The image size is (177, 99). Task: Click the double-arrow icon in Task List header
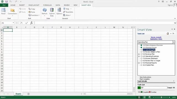click(x=173, y=34)
